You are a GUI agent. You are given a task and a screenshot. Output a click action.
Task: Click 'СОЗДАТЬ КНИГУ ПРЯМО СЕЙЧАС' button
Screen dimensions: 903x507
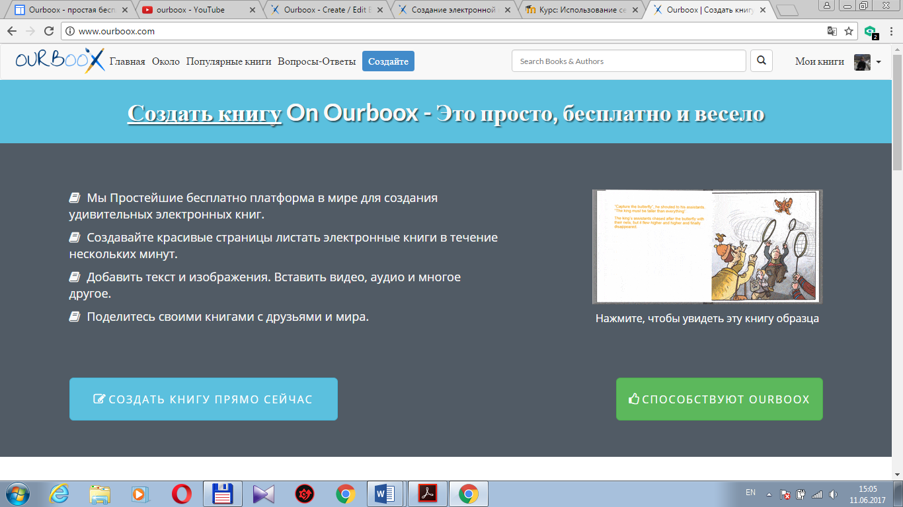(x=204, y=399)
